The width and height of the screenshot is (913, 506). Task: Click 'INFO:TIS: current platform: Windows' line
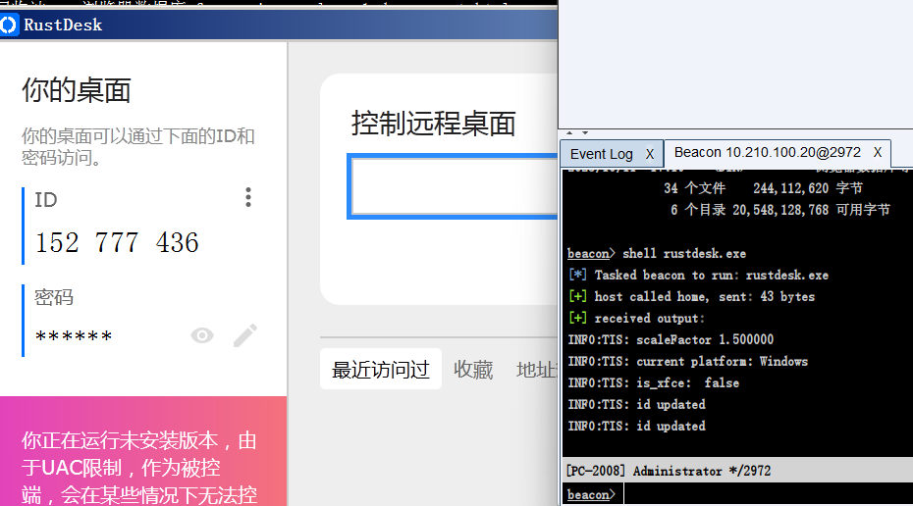687,361
